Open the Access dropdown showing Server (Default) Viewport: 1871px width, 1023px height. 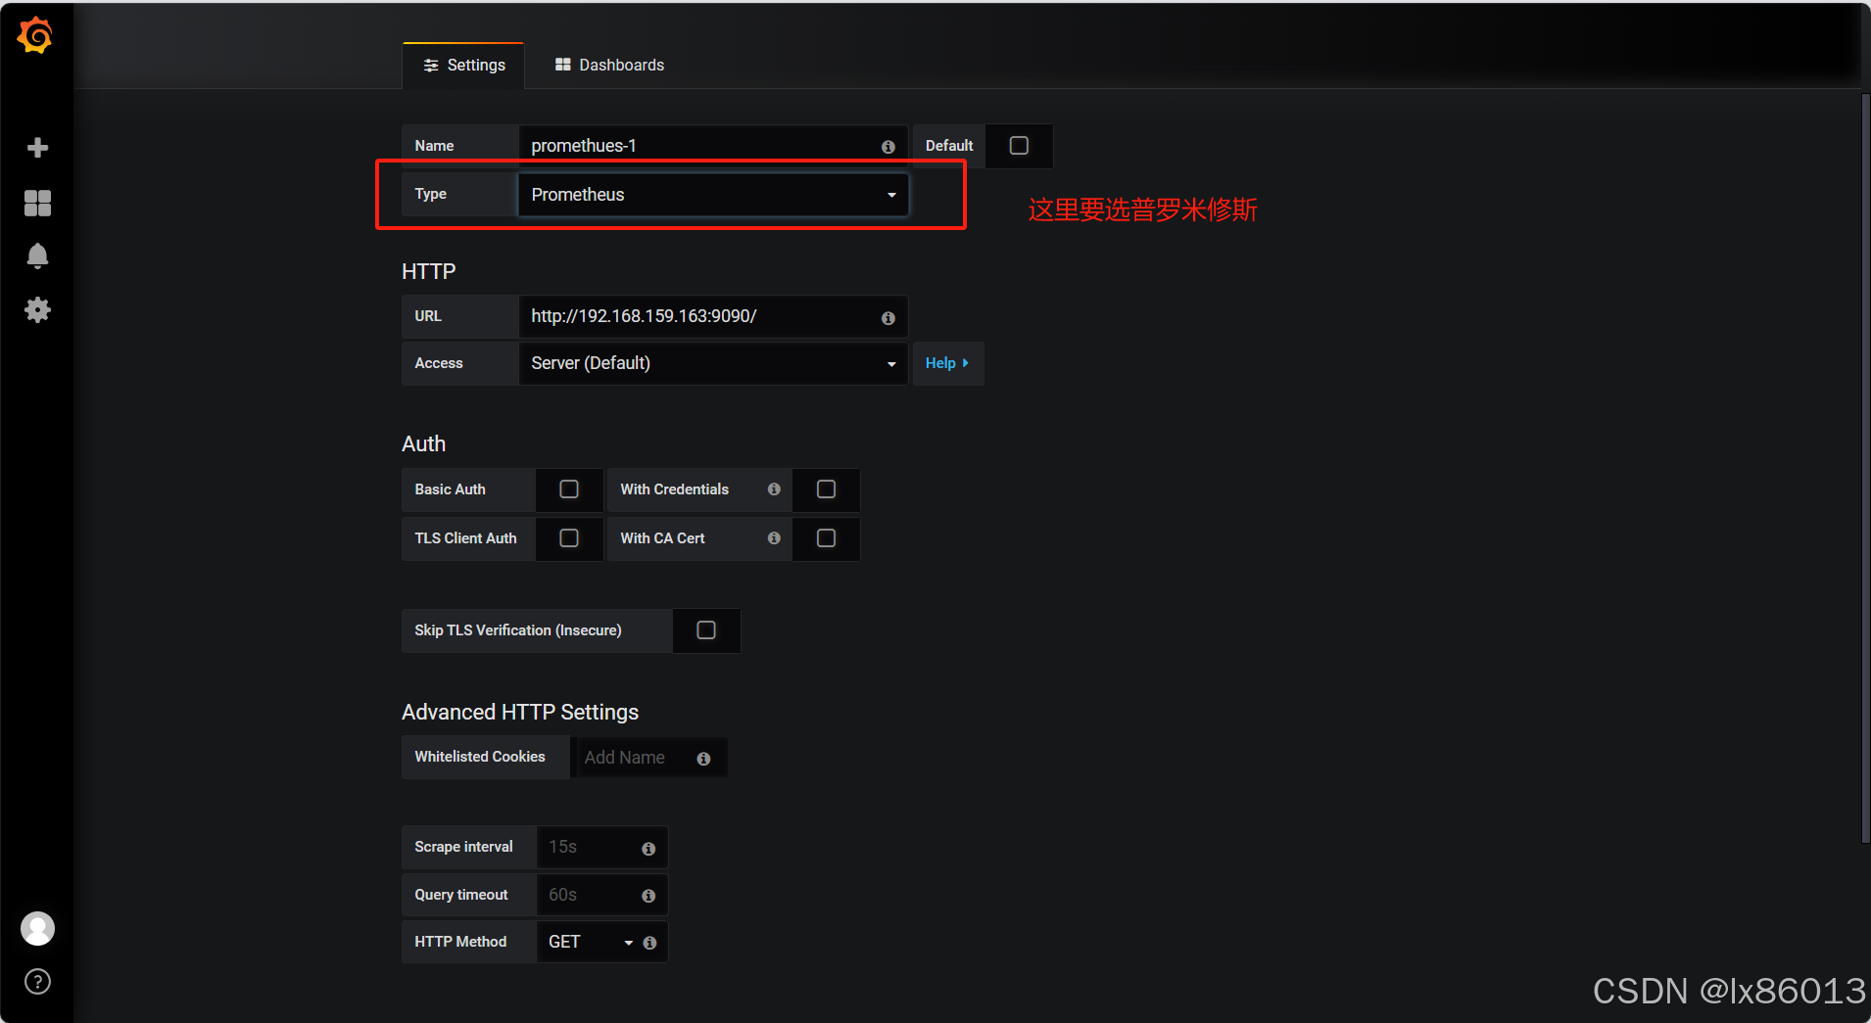point(713,363)
